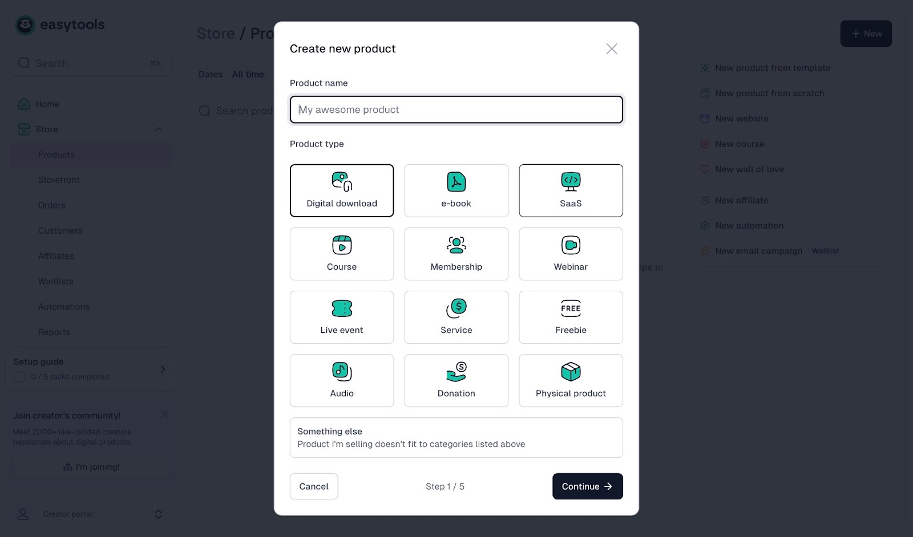
Task: Cancel product creation
Action: coord(314,486)
